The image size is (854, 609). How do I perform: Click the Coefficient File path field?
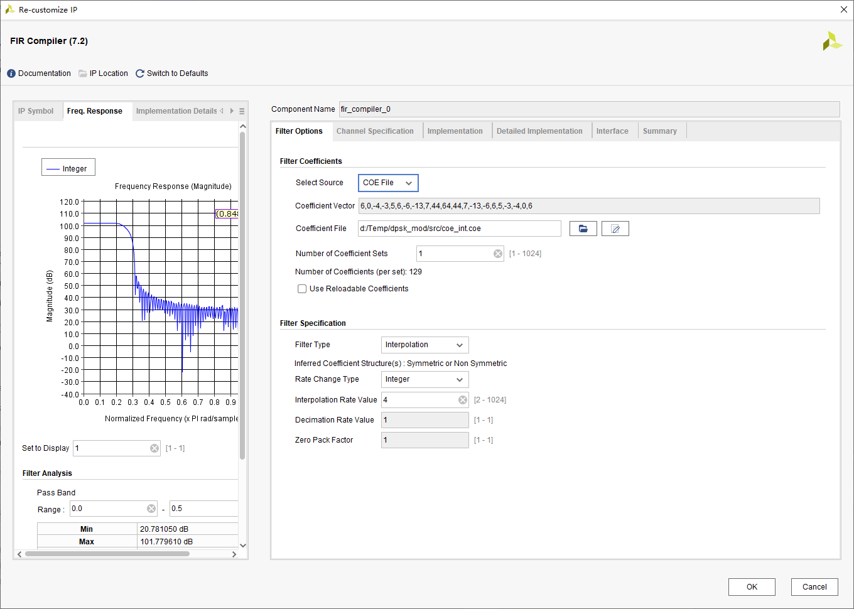[x=460, y=229]
